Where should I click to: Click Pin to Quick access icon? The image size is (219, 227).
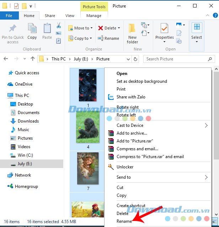13,28
